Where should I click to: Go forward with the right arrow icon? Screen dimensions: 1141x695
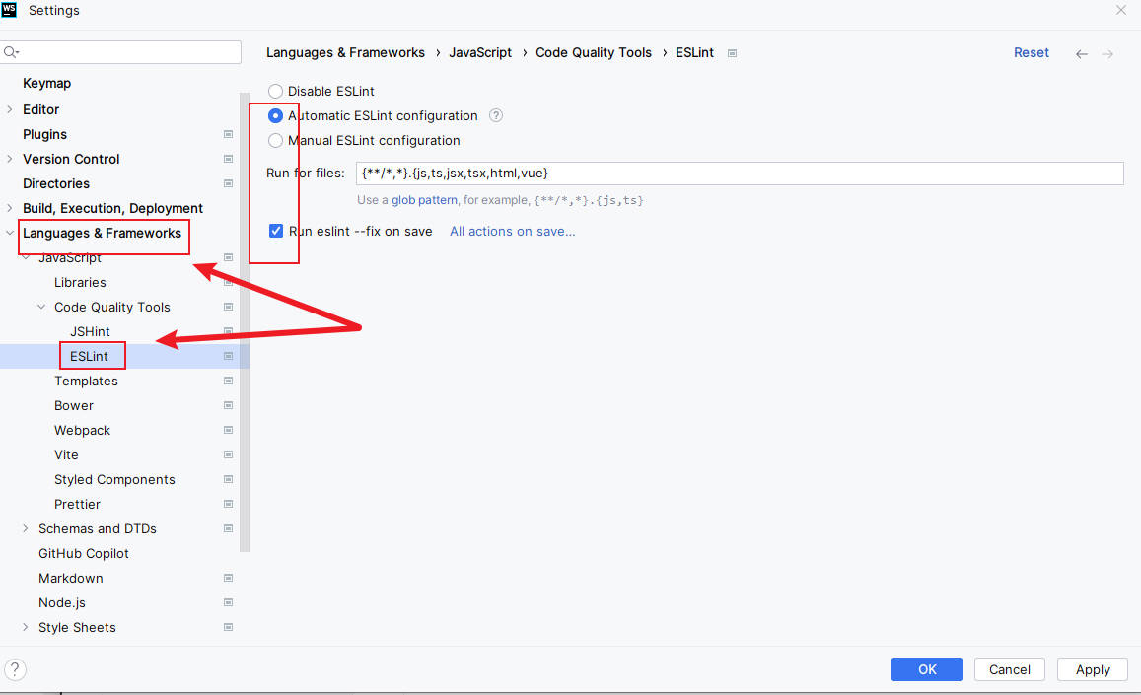tap(1106, 54)
